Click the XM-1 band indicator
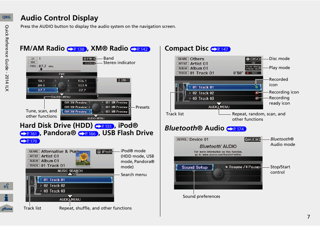Screen dimensions: 320x226 pos(123,80)
